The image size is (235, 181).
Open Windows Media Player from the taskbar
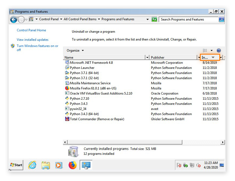[59, 165]
